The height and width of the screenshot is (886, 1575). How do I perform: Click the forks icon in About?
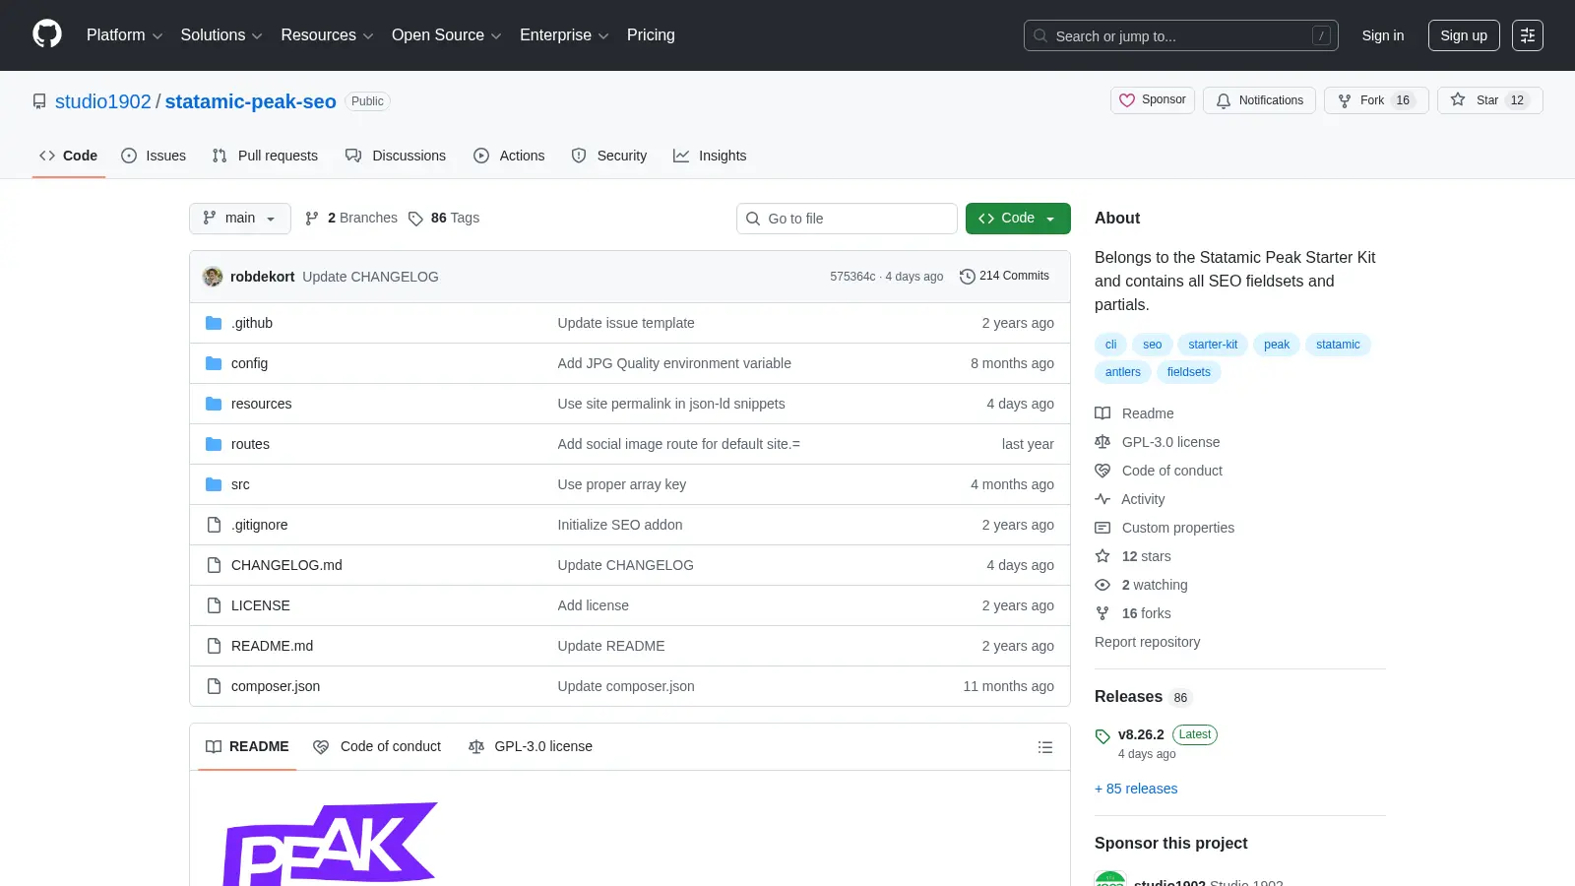tap(1102, 613)
